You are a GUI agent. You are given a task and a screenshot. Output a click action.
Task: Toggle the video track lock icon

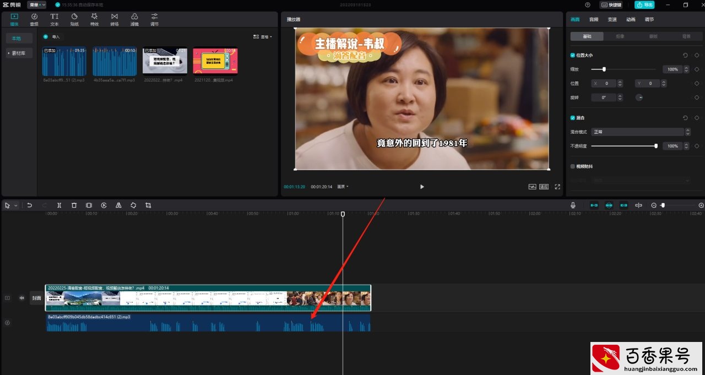tap(8, 298)
